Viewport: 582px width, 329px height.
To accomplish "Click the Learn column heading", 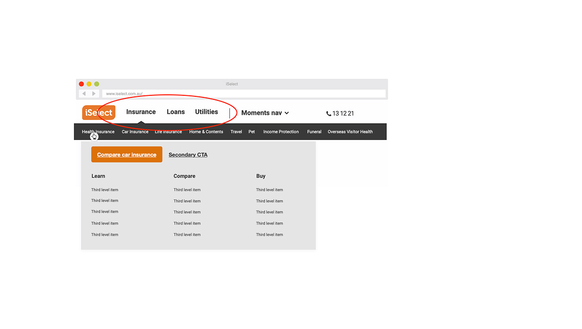I will pos(99,176).
